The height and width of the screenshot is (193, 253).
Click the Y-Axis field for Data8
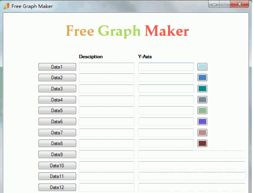click(x=166, y=143)
